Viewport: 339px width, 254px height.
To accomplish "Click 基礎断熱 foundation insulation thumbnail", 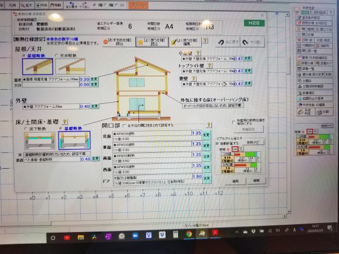I will coord(74,141).
